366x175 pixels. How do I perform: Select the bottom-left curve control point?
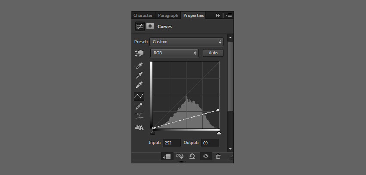point(153,128)
